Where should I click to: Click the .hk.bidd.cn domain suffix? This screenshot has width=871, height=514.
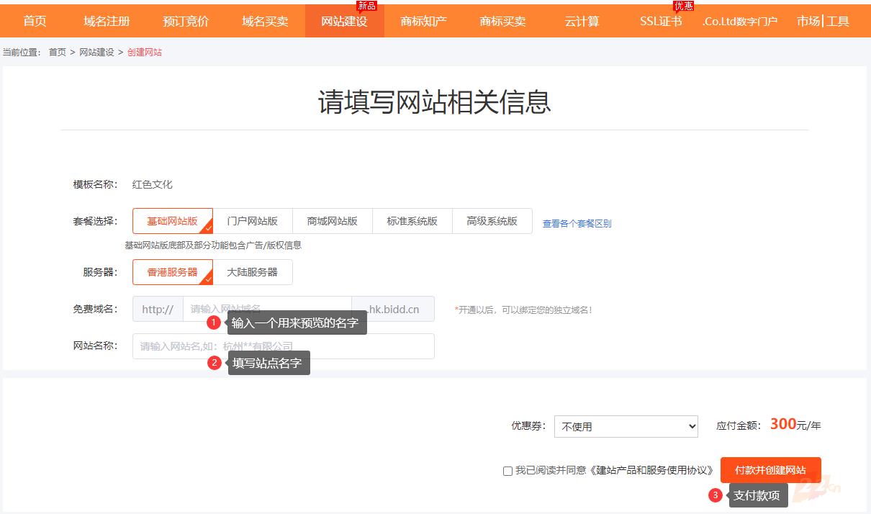[x=393, y=309]
